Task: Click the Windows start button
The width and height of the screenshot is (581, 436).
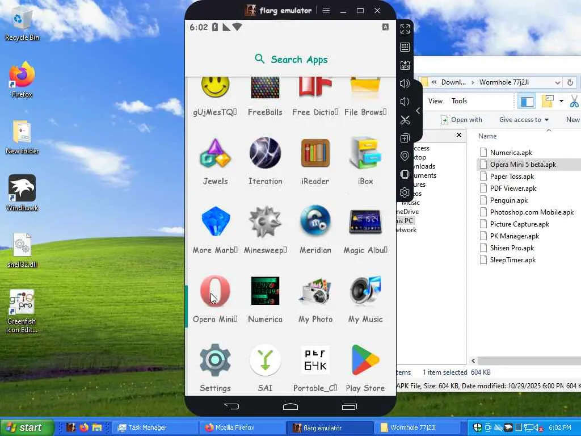Action: tap(26, 427)
